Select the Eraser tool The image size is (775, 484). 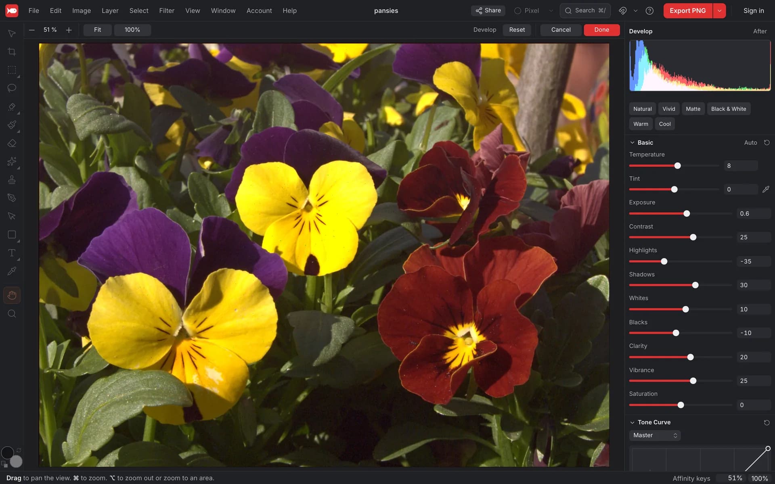12,143
